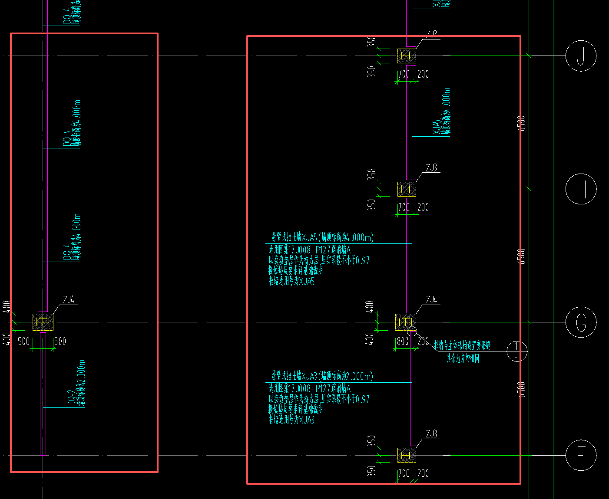This screenshot has width=609, height=499.
Task: Select the 880 dimension text near axis G
Action: pos(403,341)
